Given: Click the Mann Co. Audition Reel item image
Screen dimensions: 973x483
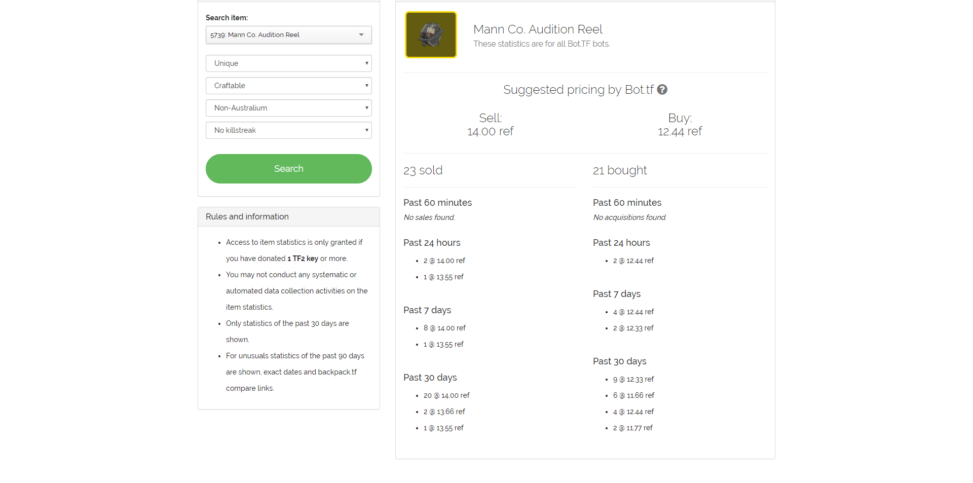Looking at the screenshot, I should pyautogui.click(x=431, y=35).
